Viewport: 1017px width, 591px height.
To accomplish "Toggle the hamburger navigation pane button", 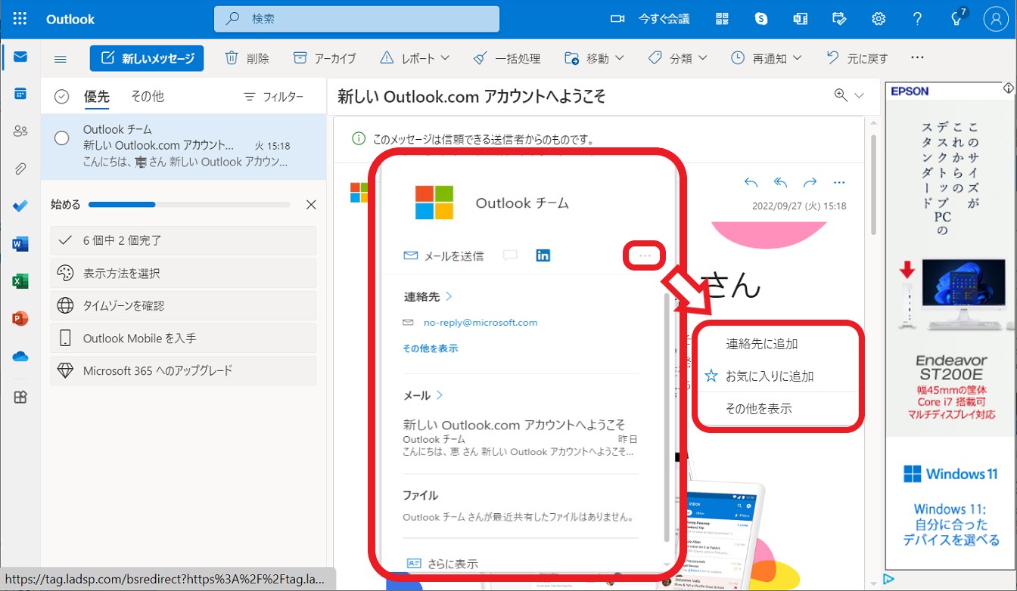I will coord(61,58).
